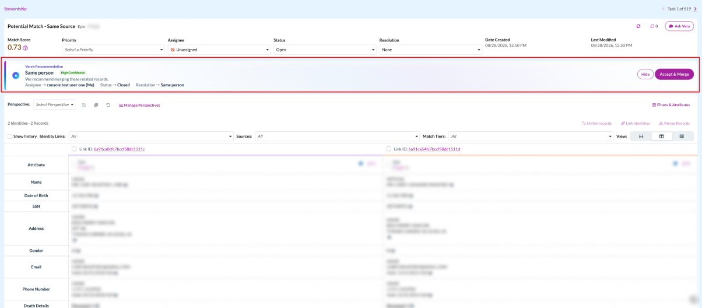Viewport: 702px width, 308px height.
Task: Go to the next task arrow
Action: coord(695,9)
